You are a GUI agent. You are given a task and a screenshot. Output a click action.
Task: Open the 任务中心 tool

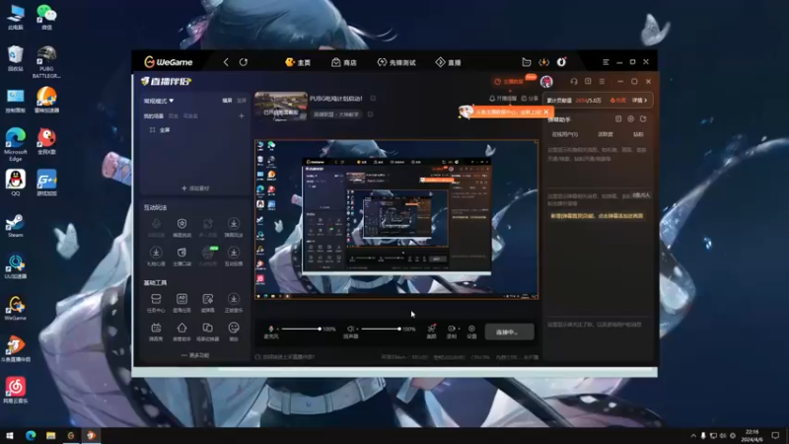pyautogui.click(x=156, y=303)
